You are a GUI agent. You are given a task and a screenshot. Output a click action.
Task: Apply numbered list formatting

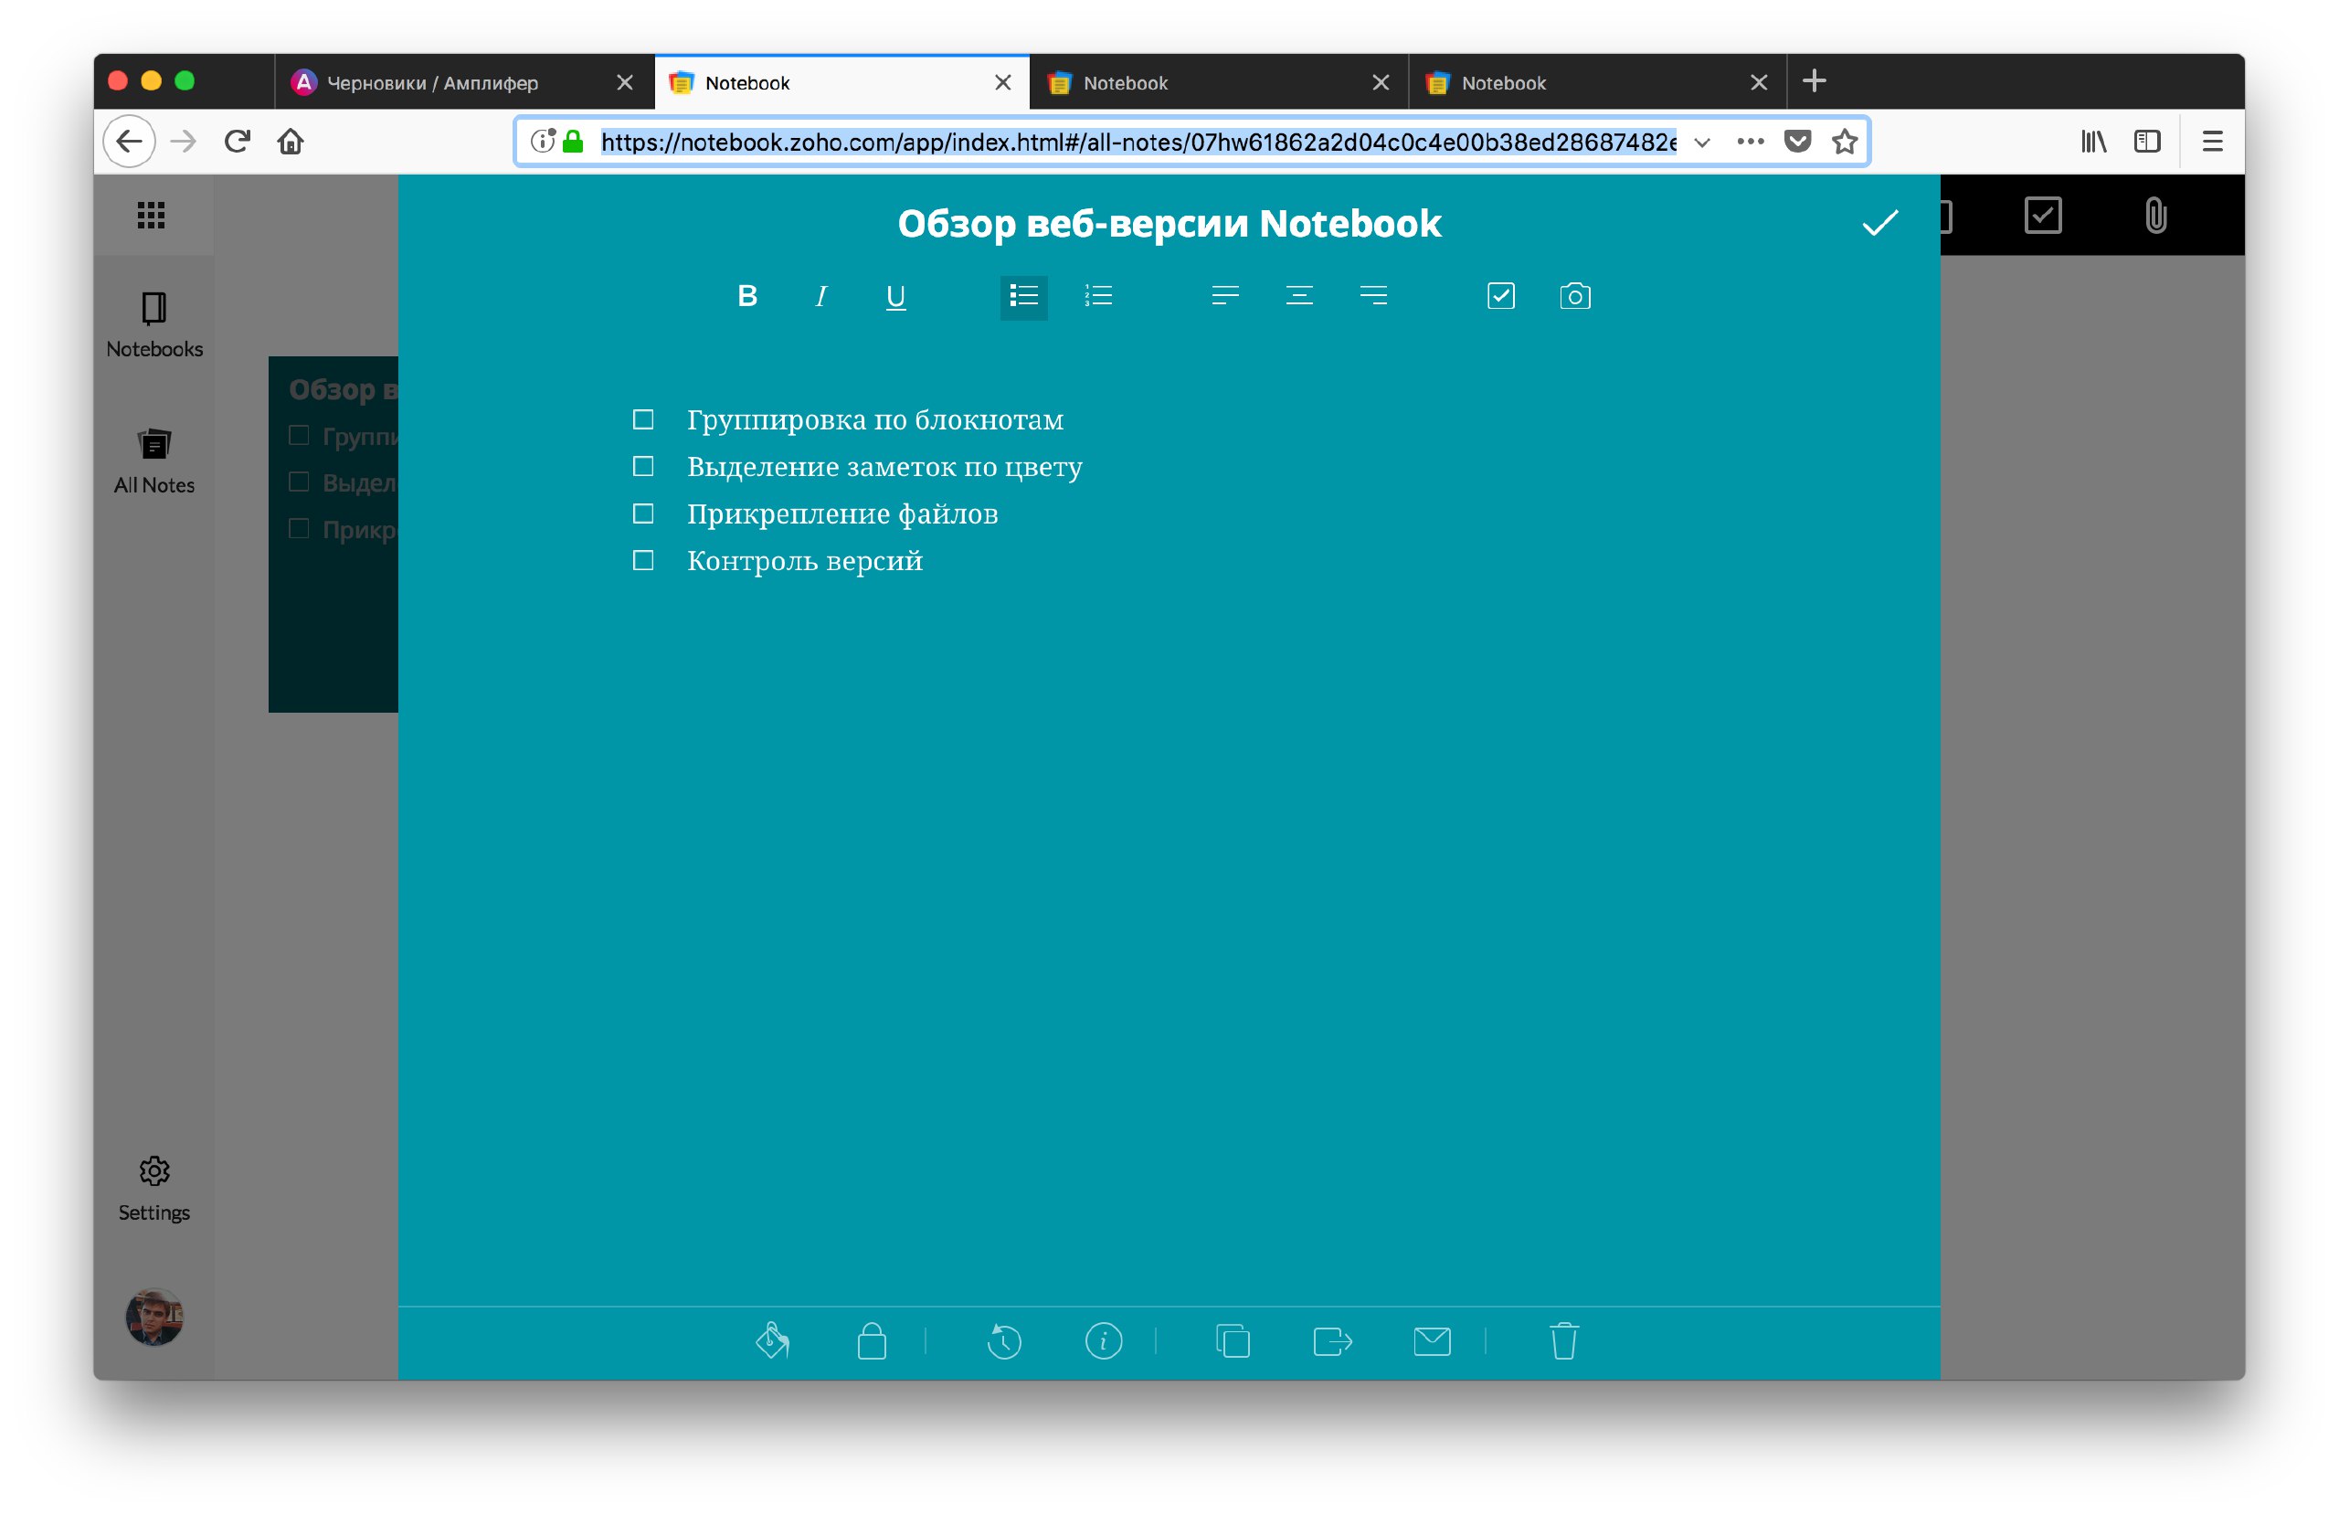[1097, 296]
